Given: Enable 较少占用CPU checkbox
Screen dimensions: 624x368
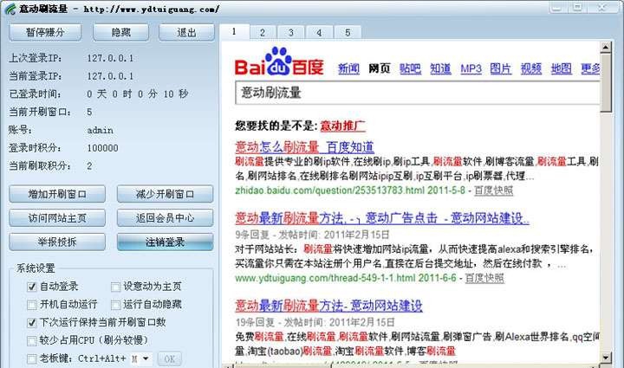Looking at the screenshot, I should click(32, 340).
